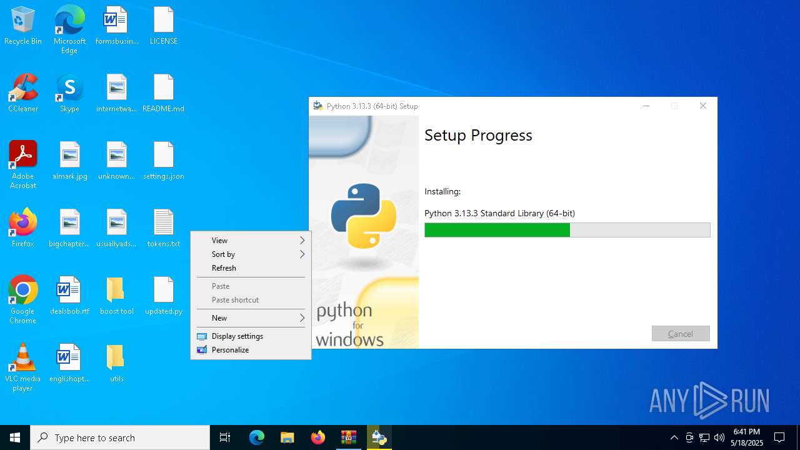
Task: Select the Google Chrome desktop shortcut
Action: click(23, 300)
